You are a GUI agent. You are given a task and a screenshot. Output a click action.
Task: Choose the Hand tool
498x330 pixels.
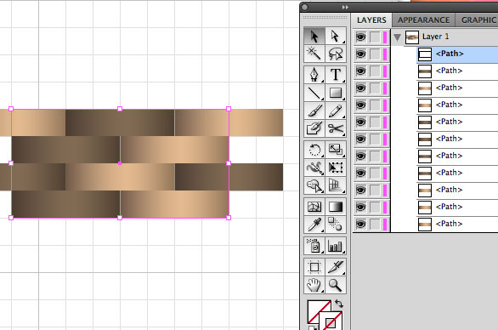pyautogui.click(x=314, y=285)
